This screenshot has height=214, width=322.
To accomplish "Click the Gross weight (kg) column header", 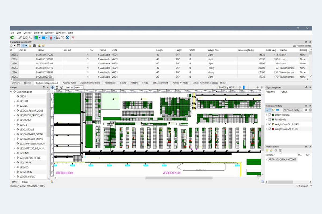I will pyautogui.click(x=246, y=50).
